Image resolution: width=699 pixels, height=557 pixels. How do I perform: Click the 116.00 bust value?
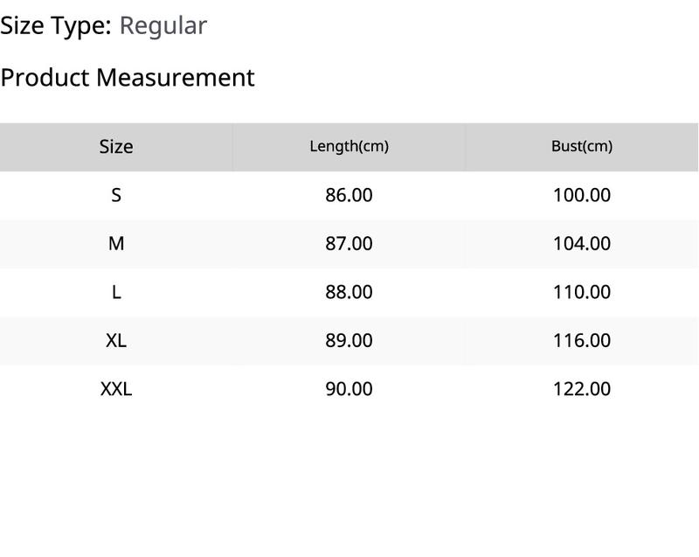[582, 341]
